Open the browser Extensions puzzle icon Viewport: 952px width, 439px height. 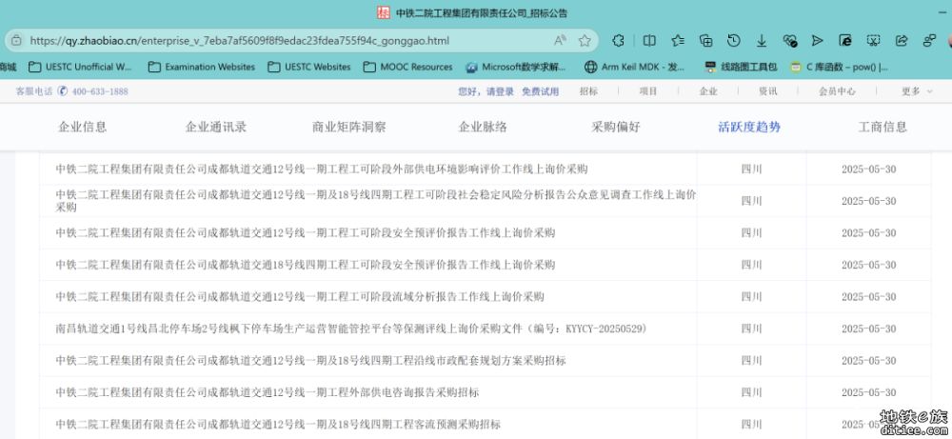pyautogui.click(x=618, y=41)
